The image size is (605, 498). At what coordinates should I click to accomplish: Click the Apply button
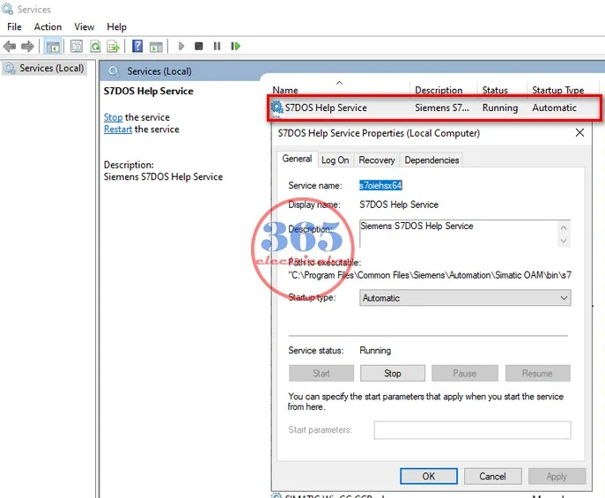pyautogui.click(x=557, y=476)
